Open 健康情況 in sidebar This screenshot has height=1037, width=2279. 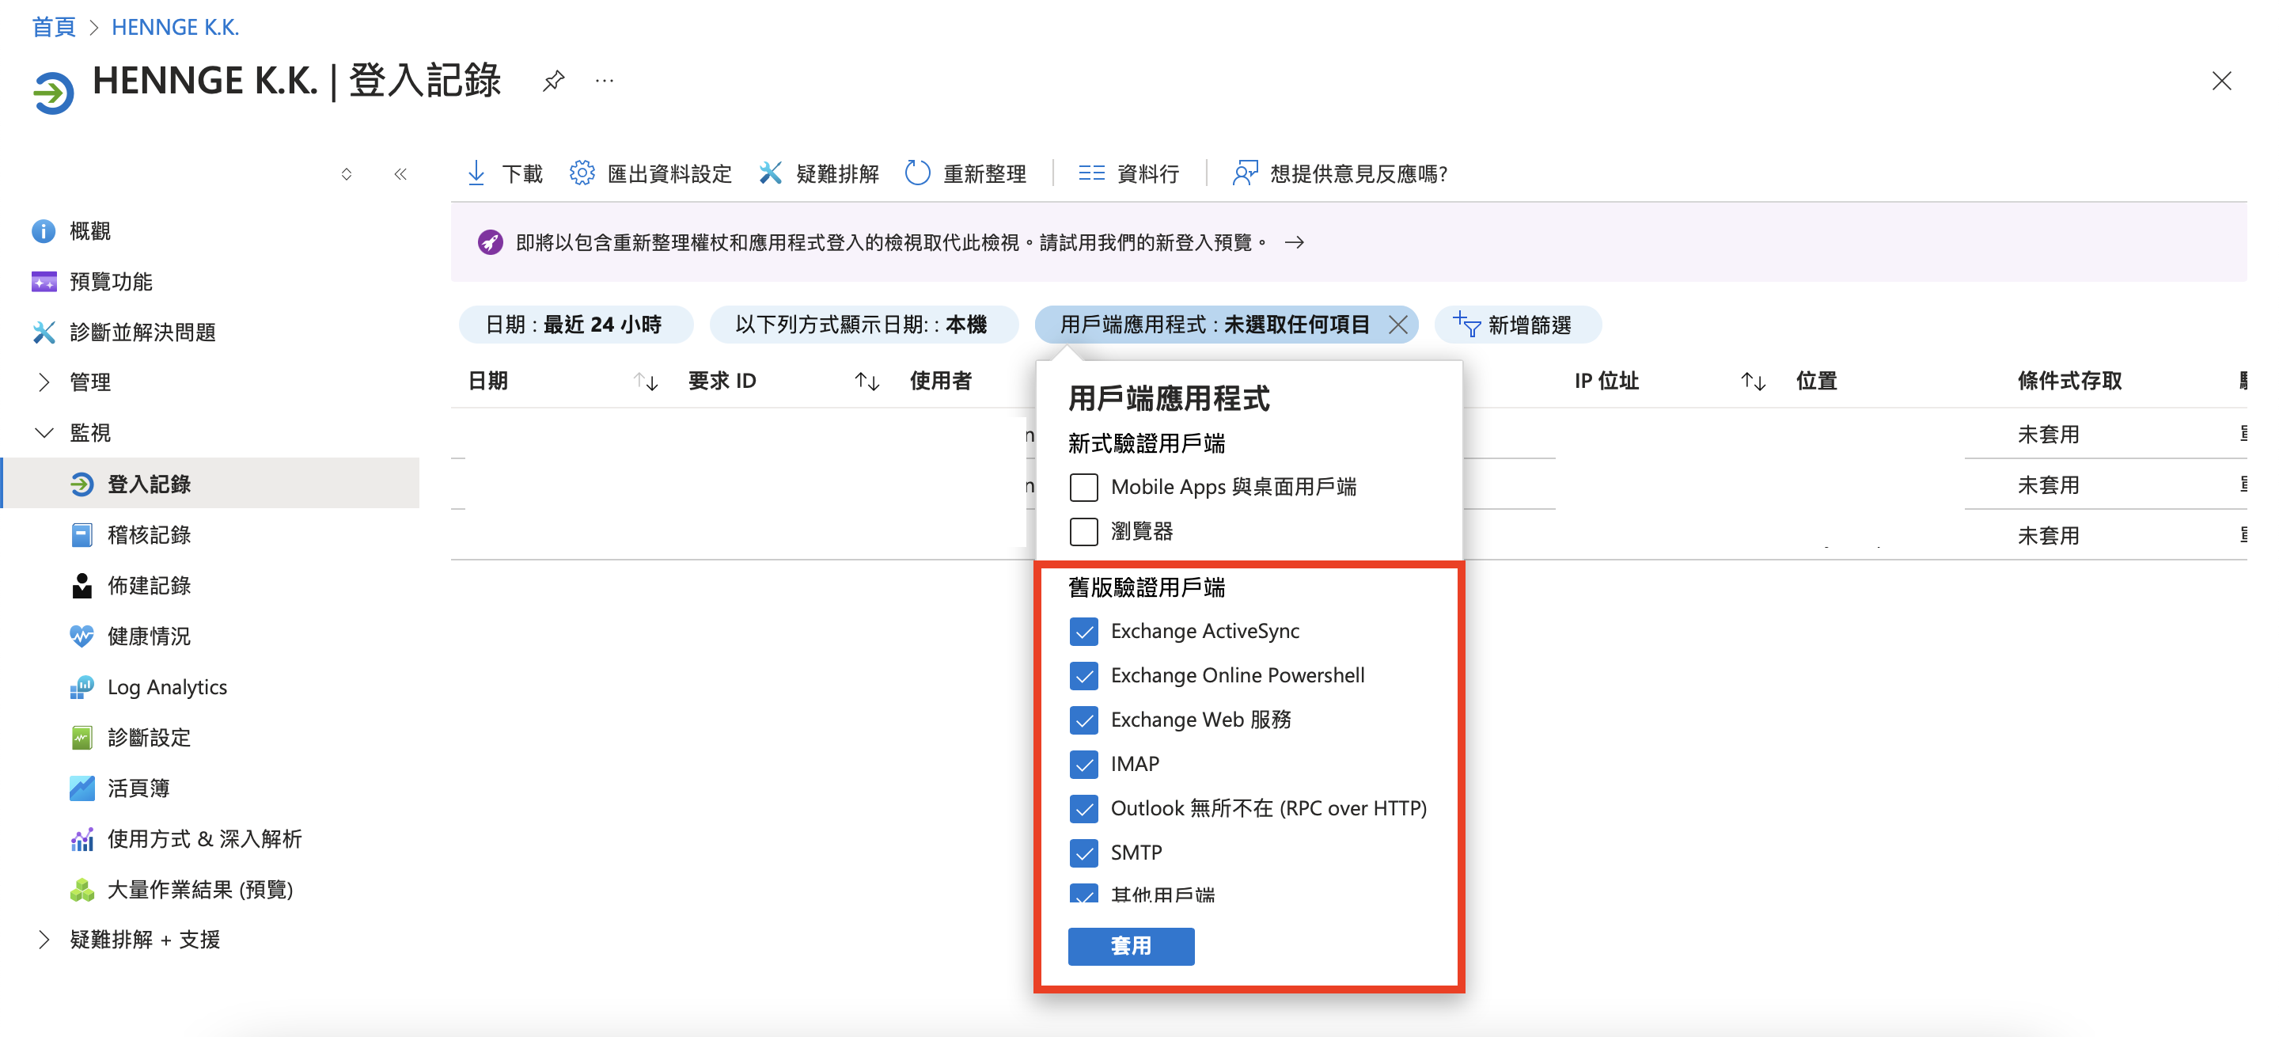pos(149,636)
